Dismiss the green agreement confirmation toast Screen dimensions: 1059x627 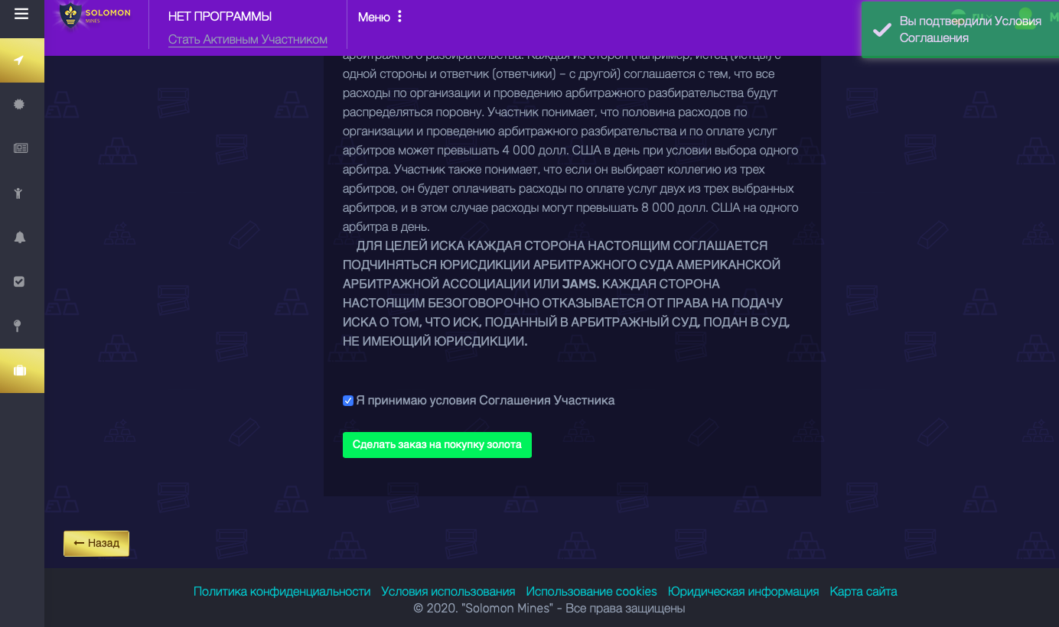click(960, 29)
